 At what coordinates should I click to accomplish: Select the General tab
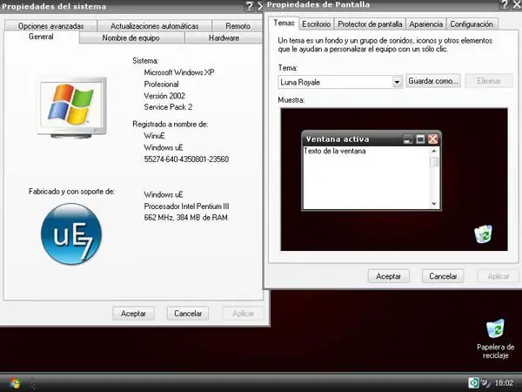[x=41, y=37]
